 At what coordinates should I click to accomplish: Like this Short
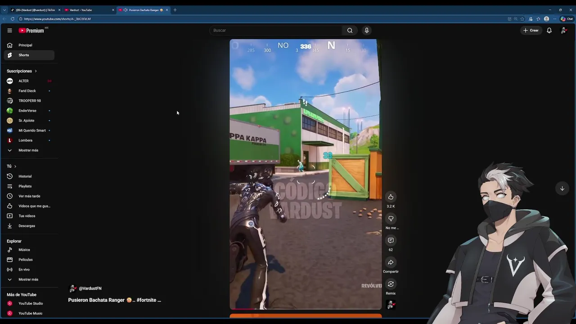click(391, 197)
